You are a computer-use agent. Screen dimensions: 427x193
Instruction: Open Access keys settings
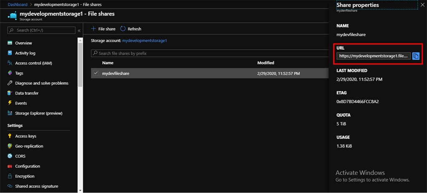[25, 136]
